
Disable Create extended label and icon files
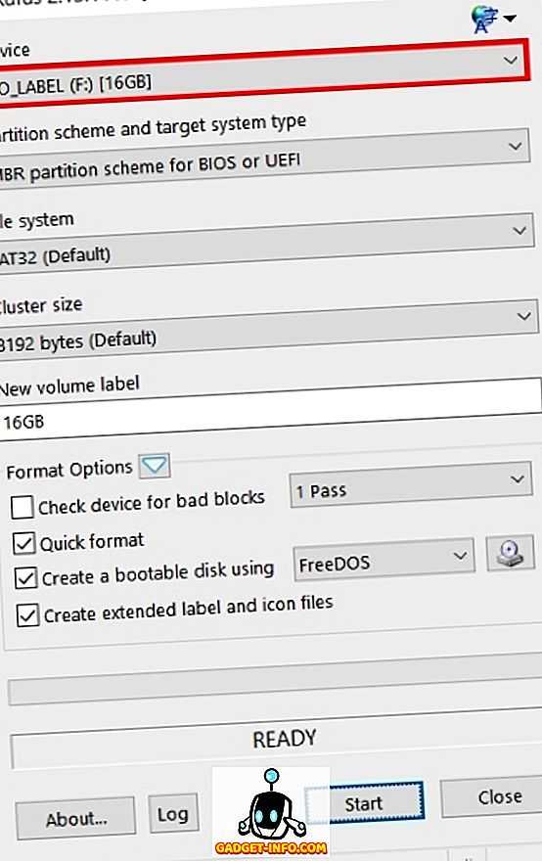(x=27, y=614)
